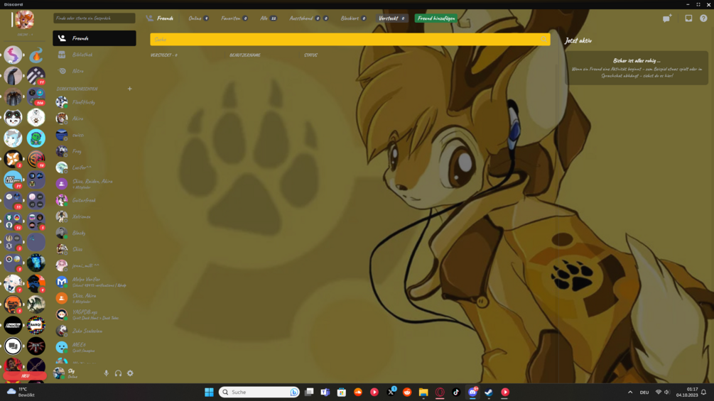Screen dimensions: 714x401
Task: Open the server with the flame icon
Action: click(x=36, y=55)
